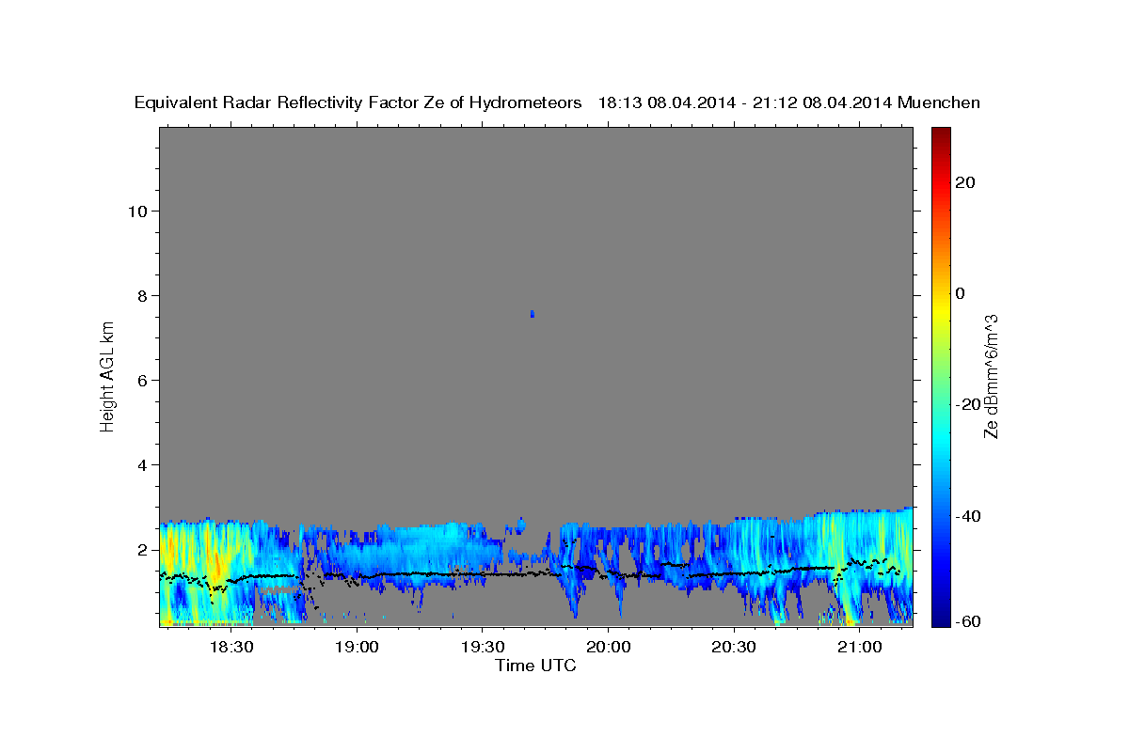
Task: Click the colorbar label '0'
Action: (960, 293)
